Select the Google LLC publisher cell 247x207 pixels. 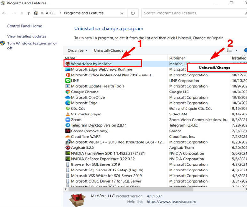point(179,92)
